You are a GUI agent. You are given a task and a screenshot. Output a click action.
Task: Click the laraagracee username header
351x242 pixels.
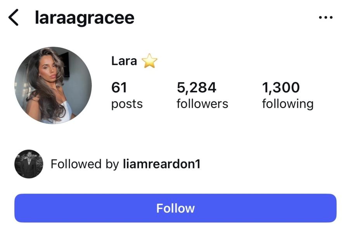coord(85,18)
